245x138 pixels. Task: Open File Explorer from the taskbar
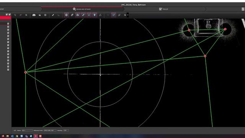tap(8, 136)
